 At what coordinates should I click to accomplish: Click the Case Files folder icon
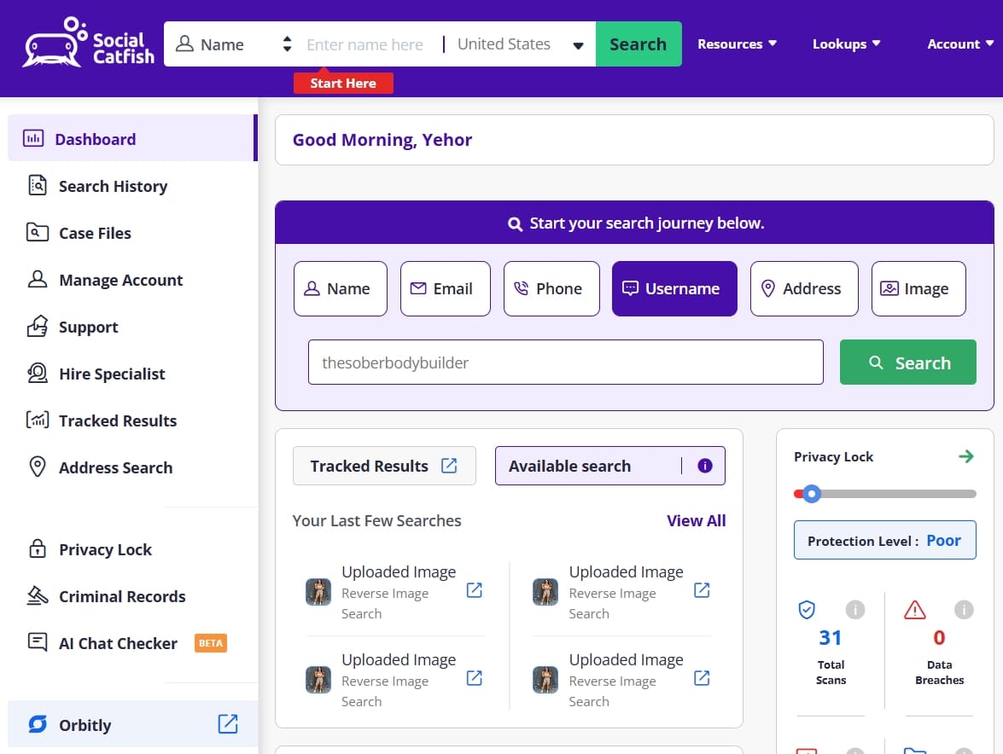(37, 232)
